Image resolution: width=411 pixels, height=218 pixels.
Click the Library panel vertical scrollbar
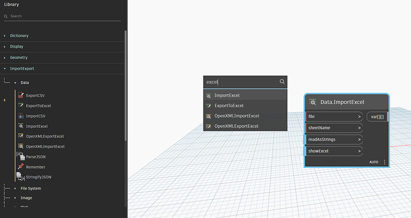126,85
